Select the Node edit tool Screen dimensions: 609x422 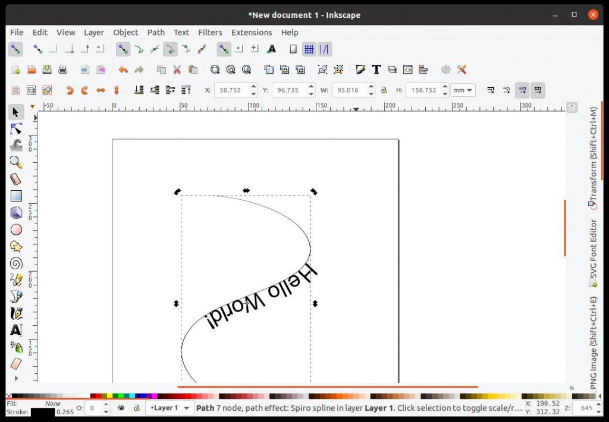point(16,128)
